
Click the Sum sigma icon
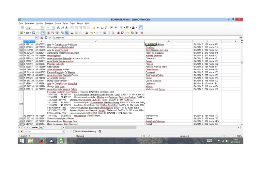pos(45,38)
